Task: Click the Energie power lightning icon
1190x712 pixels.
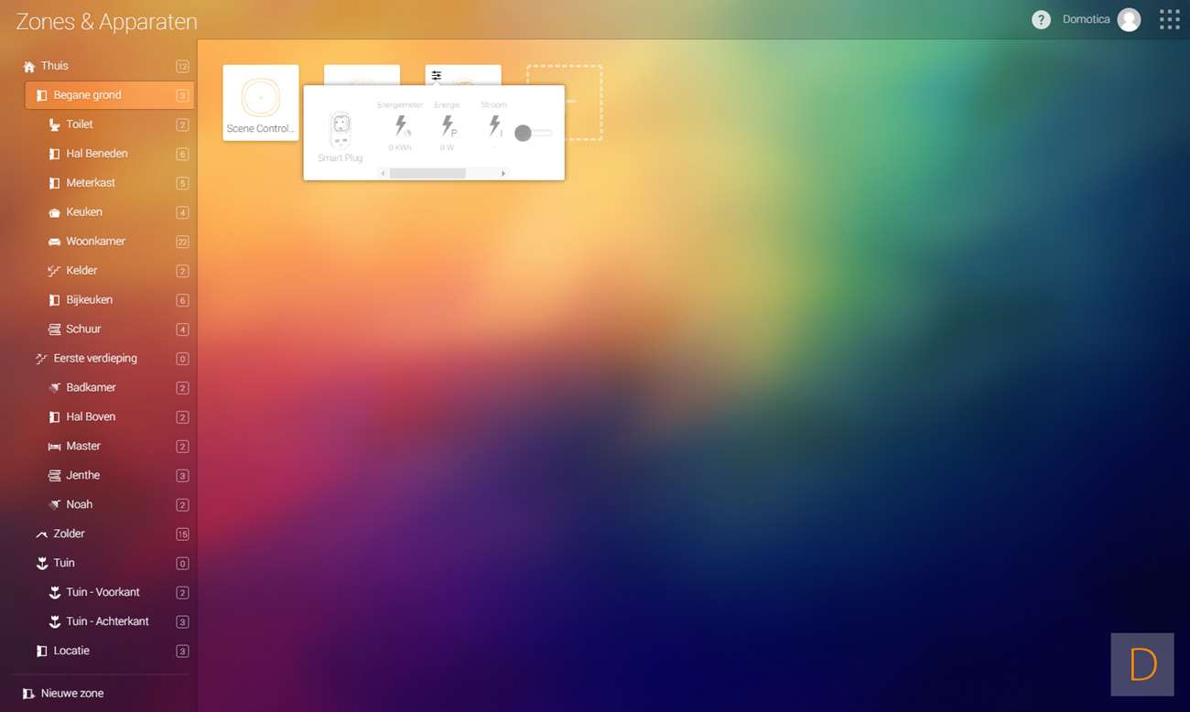Action: point(448,125)
